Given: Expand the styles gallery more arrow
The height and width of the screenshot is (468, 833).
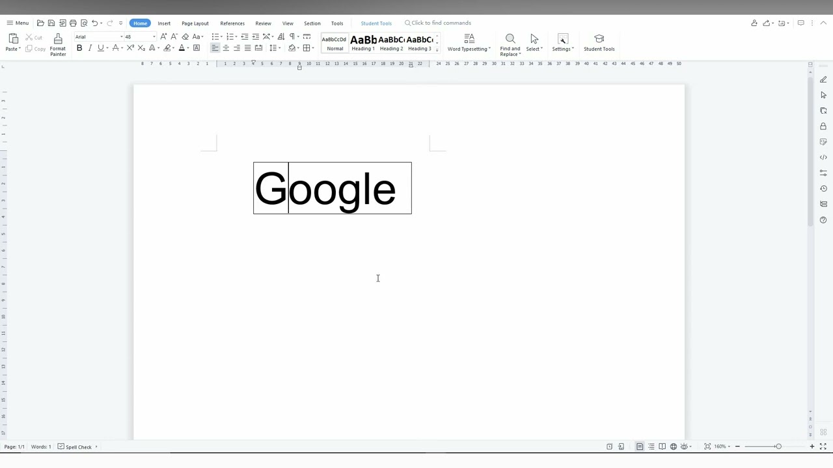Looking at the screenshot, I should pos(437,50).
